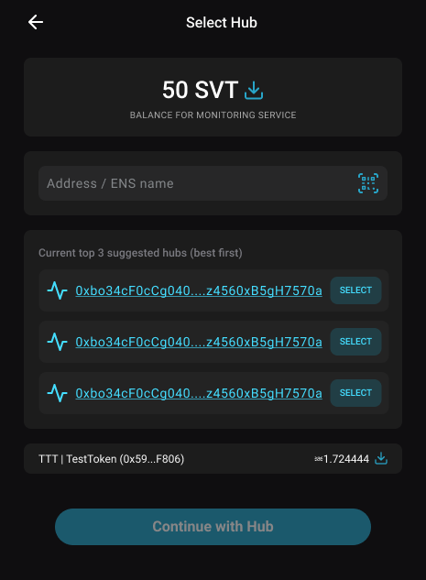Click the pulse icon of the second hub

(x=58, y=342)
